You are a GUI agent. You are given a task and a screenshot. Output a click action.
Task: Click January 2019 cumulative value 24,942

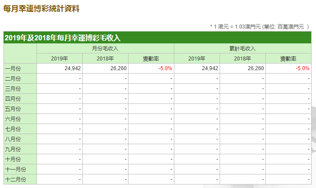(x=210, y=68)
